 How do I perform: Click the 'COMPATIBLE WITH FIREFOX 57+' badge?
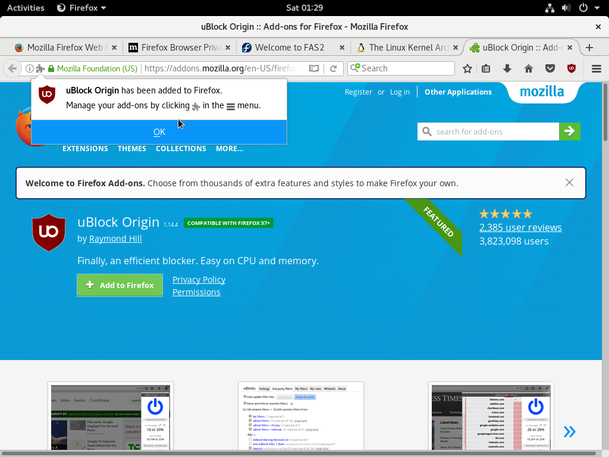click(229, 223)
